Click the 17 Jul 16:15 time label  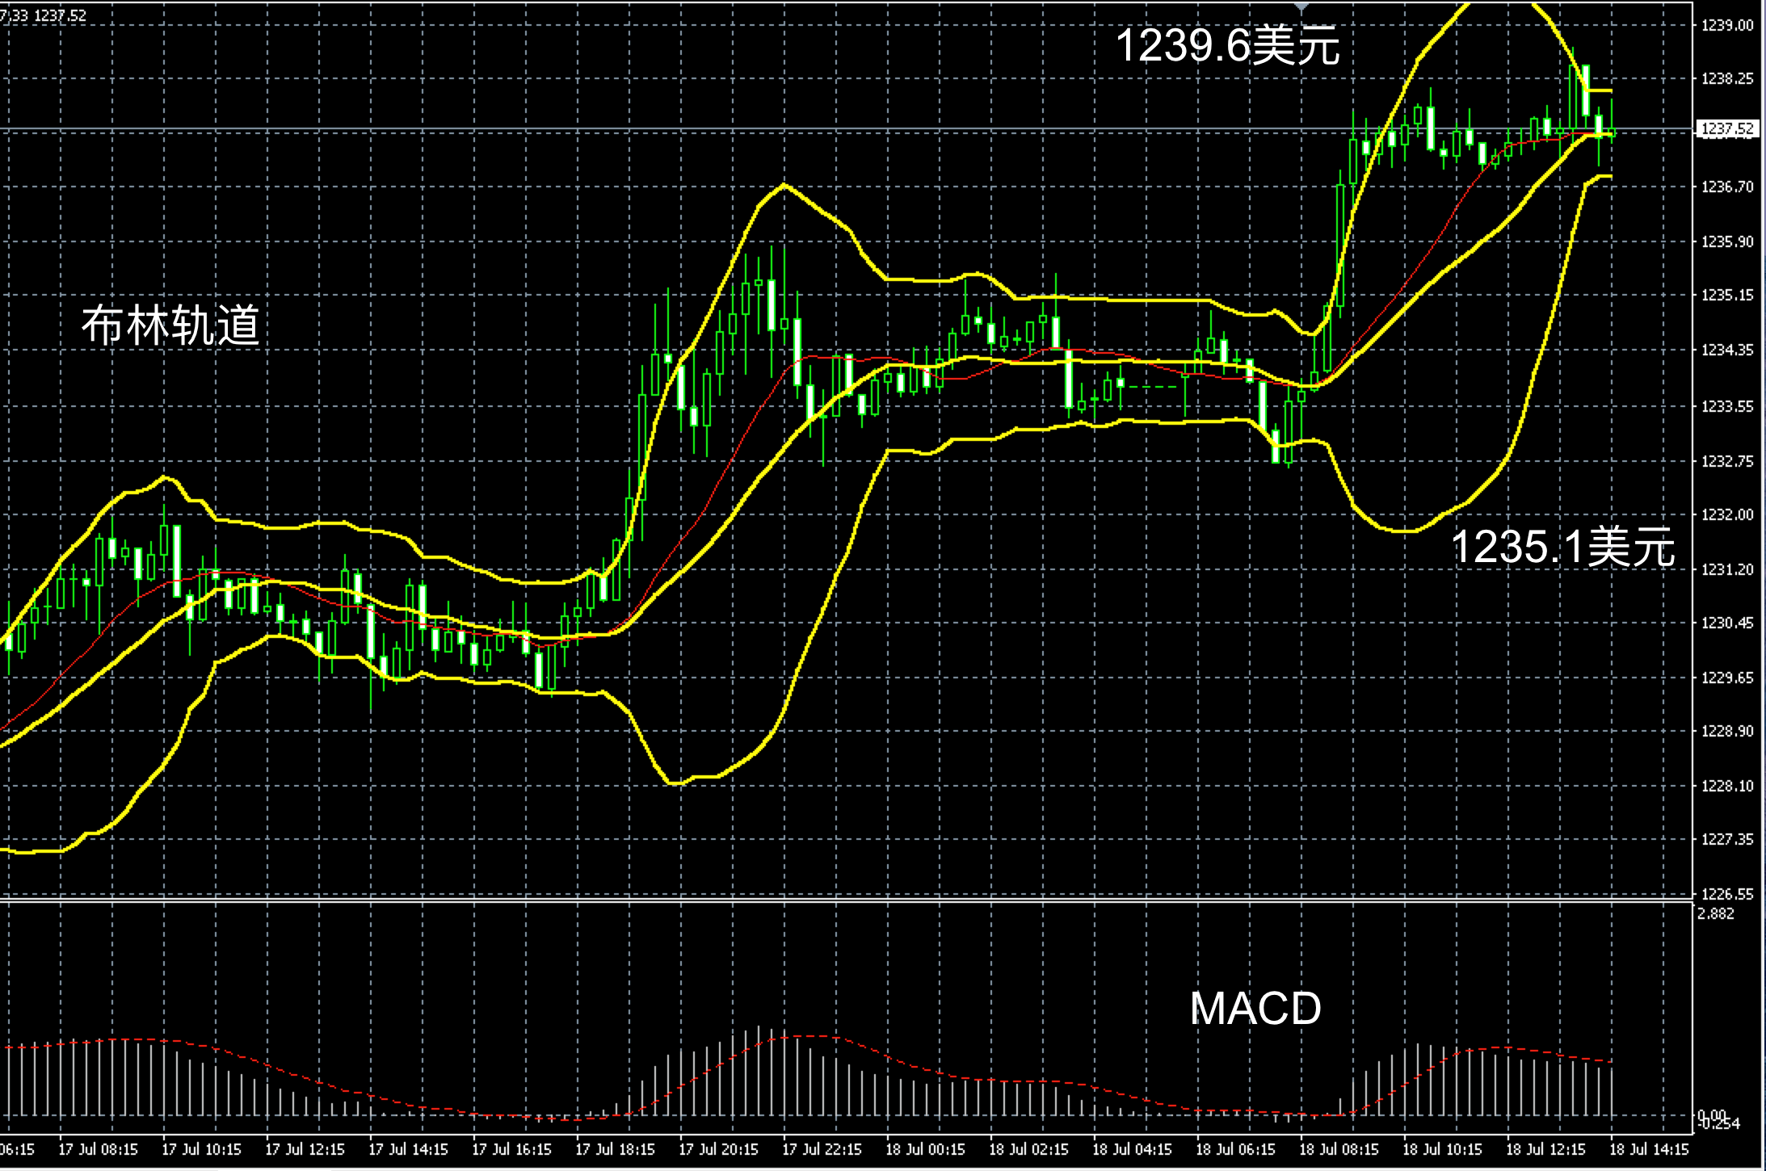click(x=511, y=1149)
